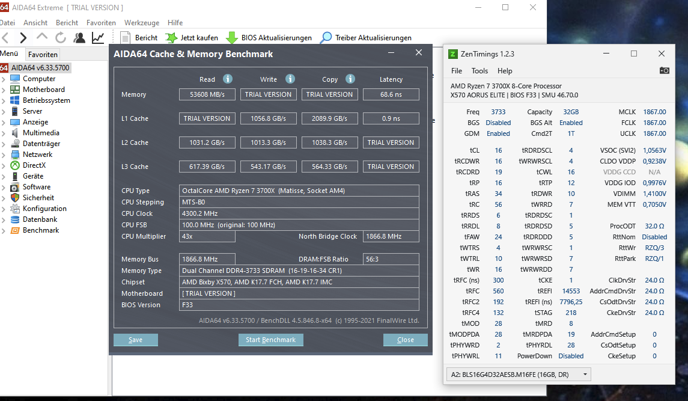688x401 pixels.
Task: Select the Benchmark icon in the tree
Action: click(15, 230)
